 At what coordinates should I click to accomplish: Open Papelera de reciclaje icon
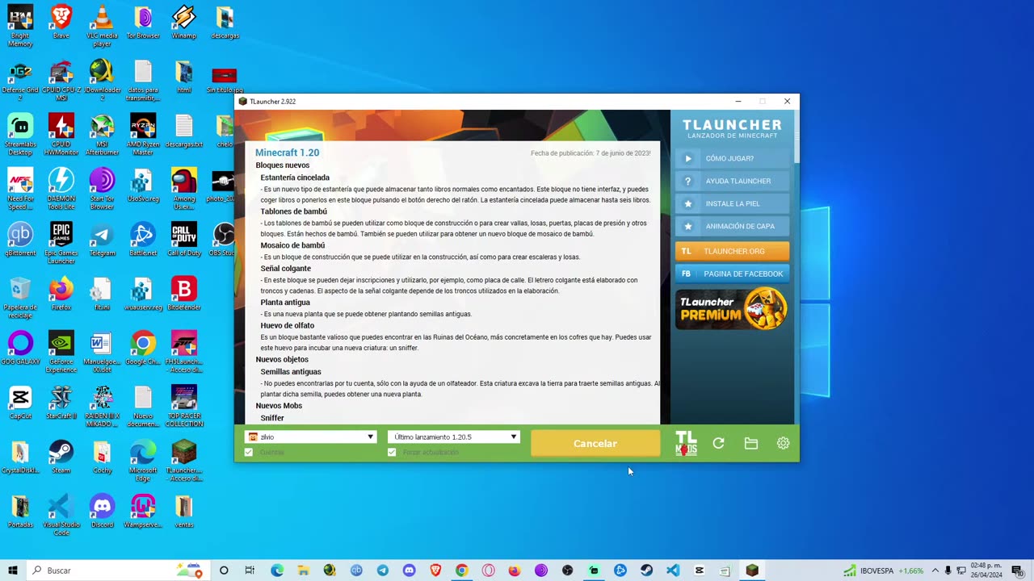20,297
